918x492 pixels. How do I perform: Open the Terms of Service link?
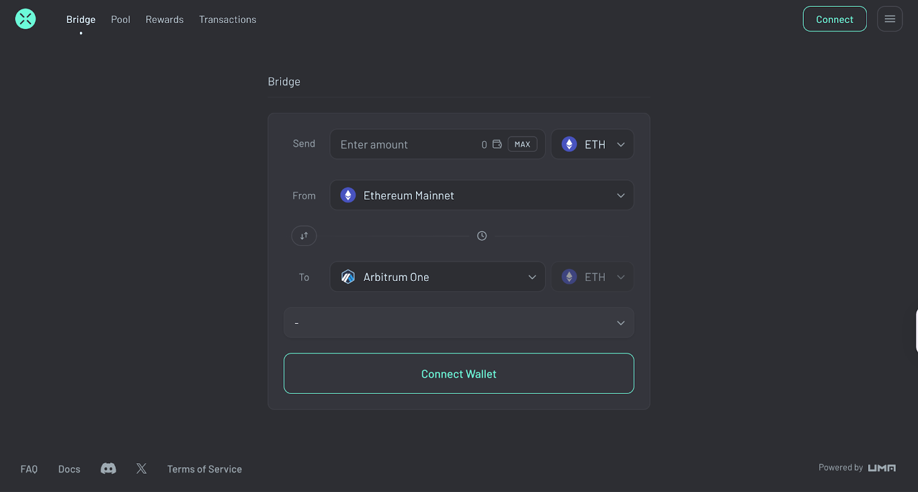click(x=204, y=469)
